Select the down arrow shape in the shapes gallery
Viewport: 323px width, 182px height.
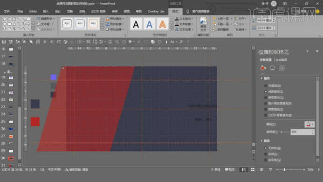tap(5, 29)
